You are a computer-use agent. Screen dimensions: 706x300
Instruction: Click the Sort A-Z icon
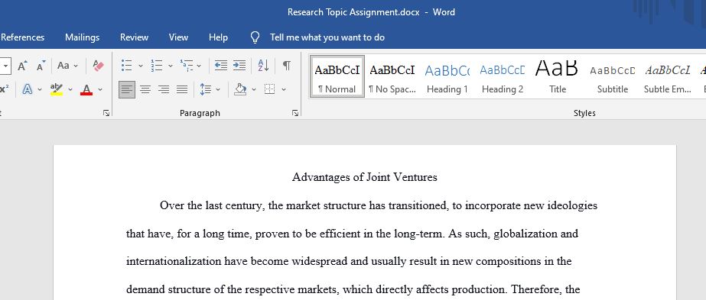[263, 66]
